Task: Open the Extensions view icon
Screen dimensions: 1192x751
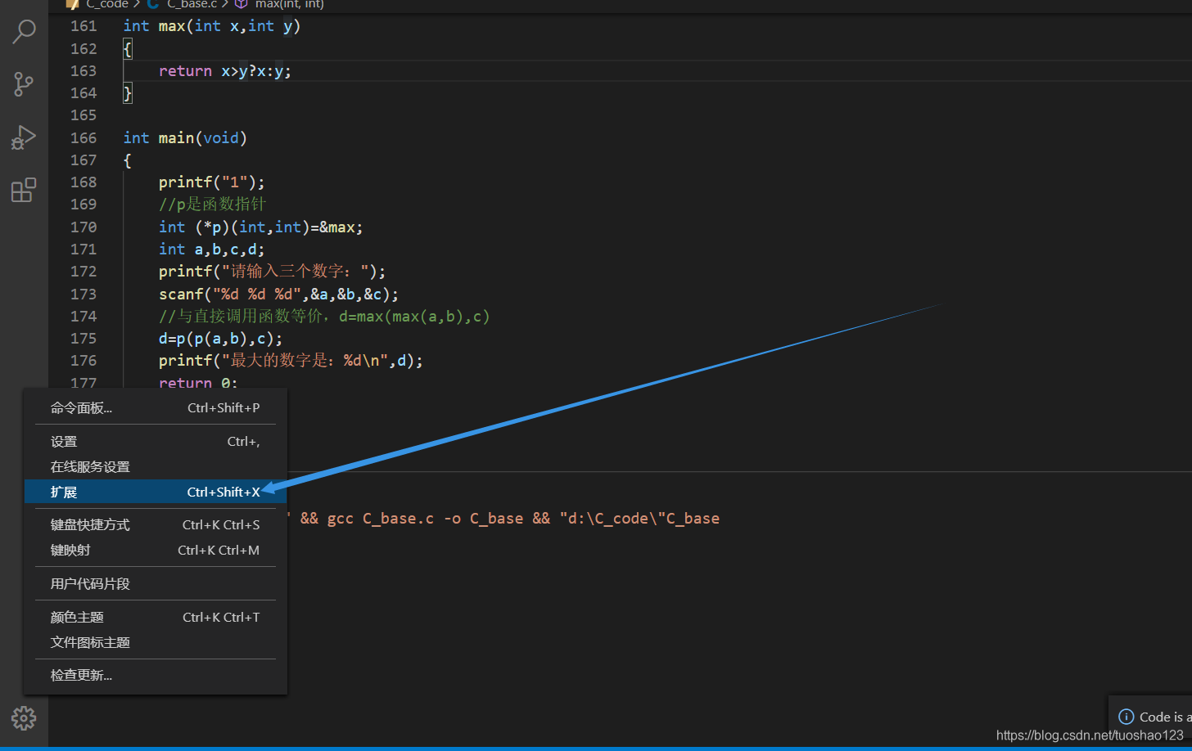Action: (24, 190)
